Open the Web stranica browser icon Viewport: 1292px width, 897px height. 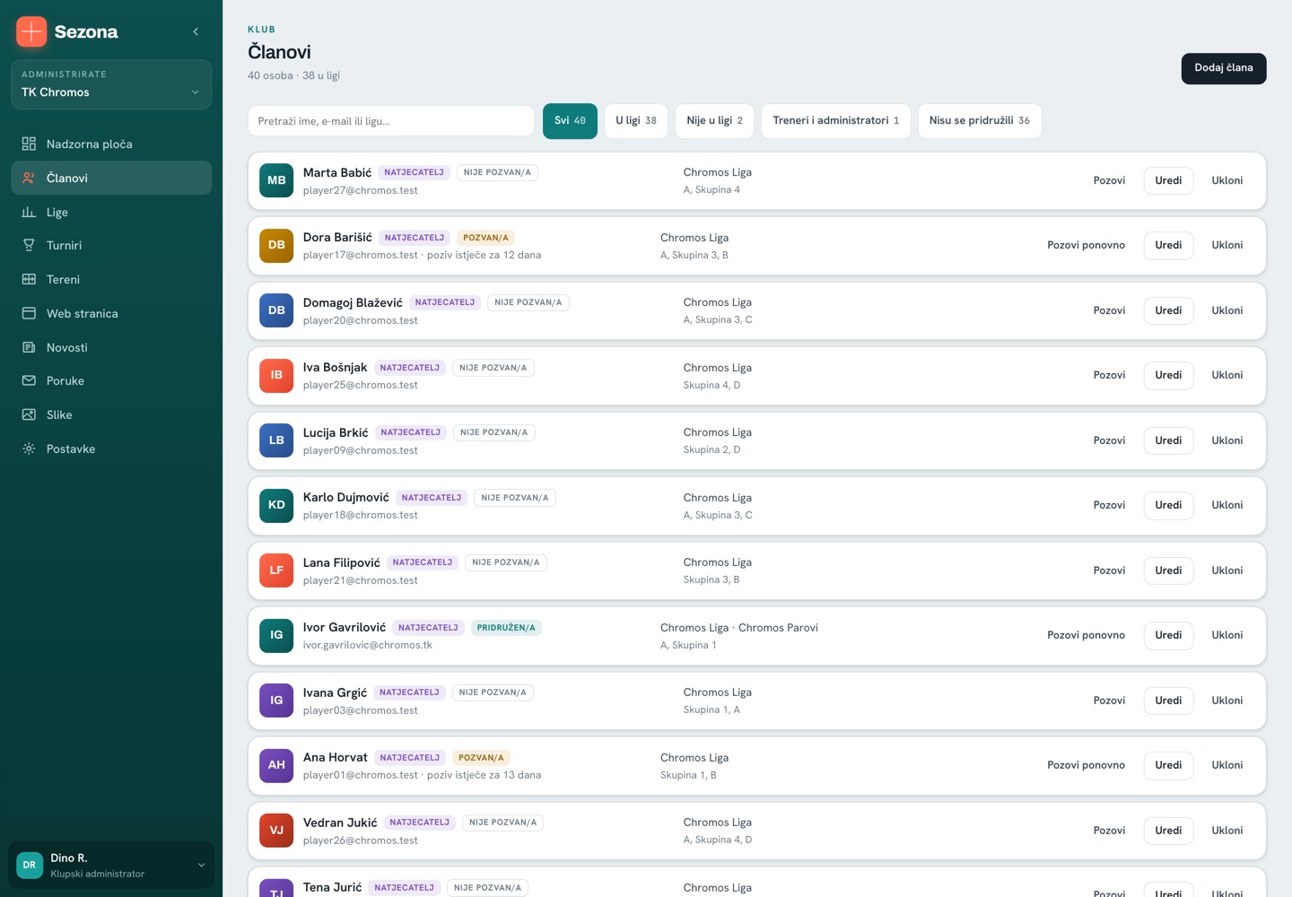[x=29, y=313]
